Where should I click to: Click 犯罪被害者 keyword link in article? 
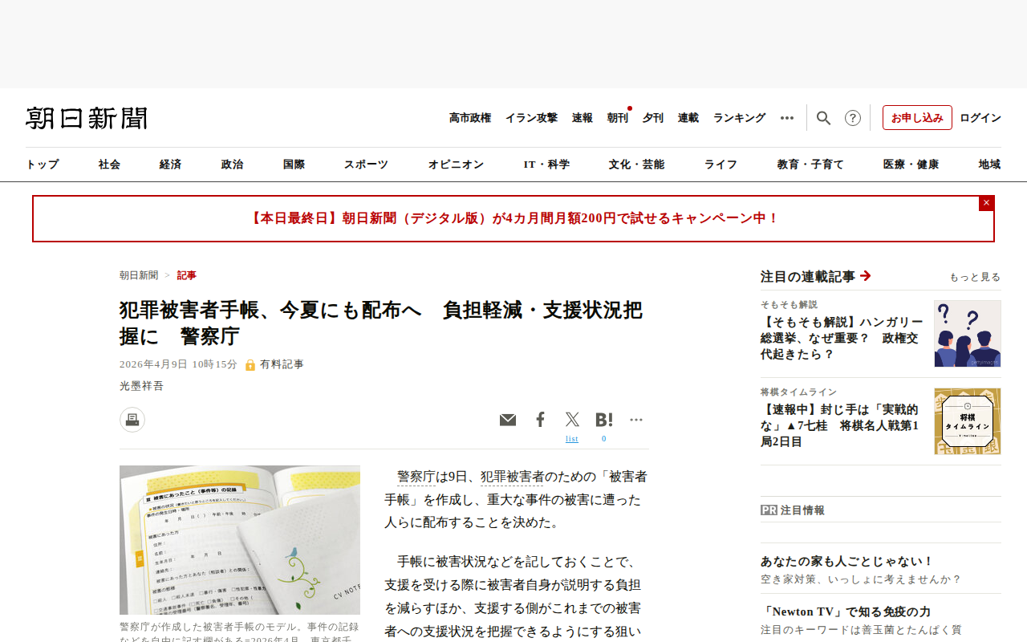[512, 477]
